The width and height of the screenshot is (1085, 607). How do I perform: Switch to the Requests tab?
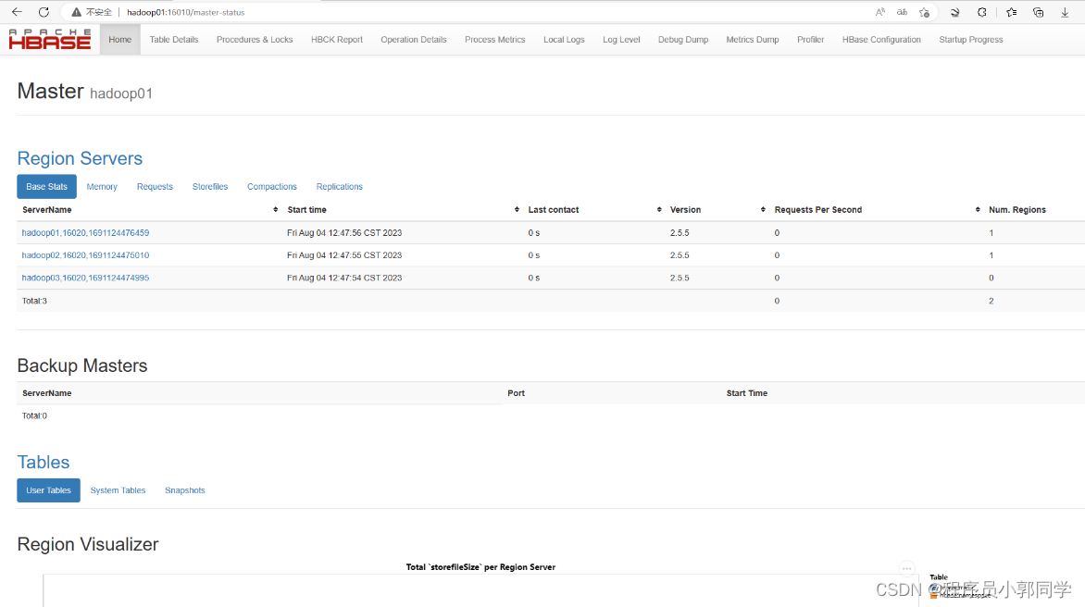pyautogui.click(x=155, y=187)
